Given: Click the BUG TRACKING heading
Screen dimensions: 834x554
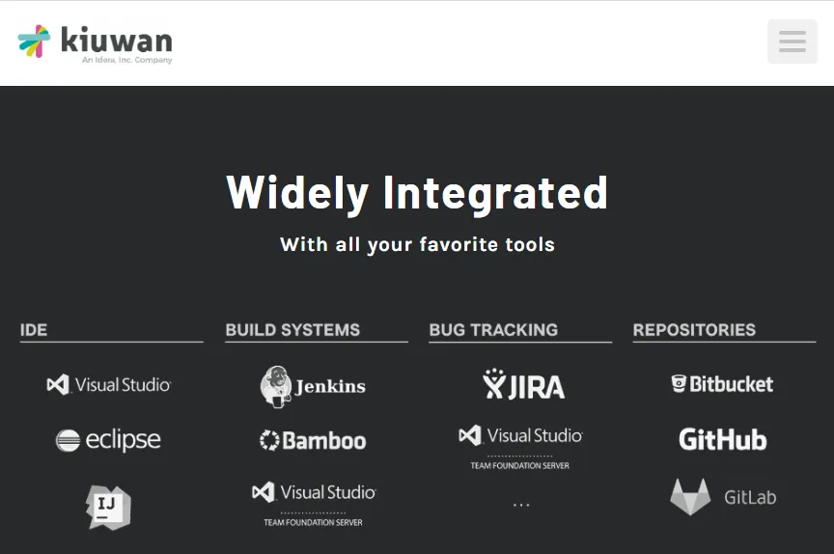Looking at the screenshot, I should tap(493, 330).
